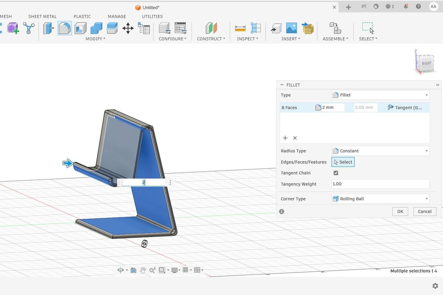Click the 2 mm radius field
This screenshot has width=443, height=295.
(333, 108)
